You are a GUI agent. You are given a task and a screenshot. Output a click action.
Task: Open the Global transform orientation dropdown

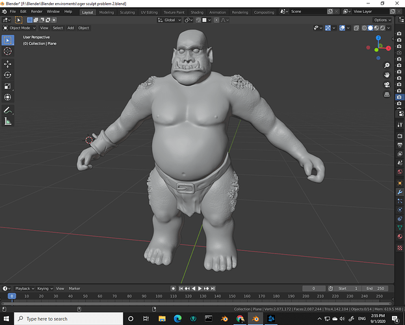(174, 20)
